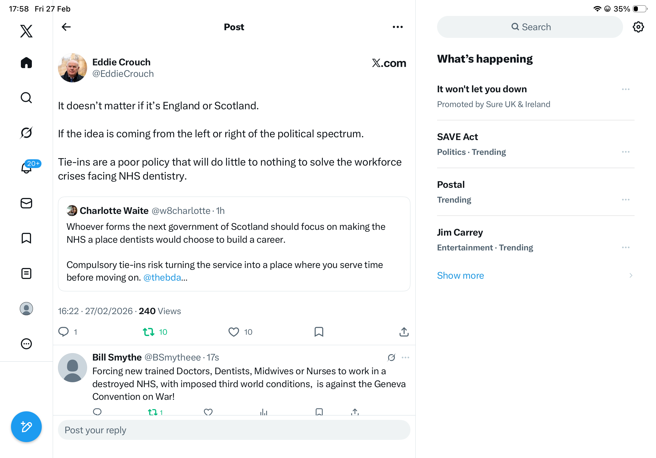Open the Lists icon in the sidebar
Image resolution: width=656 pixels, height=458 pixels.
pos(26,273)
